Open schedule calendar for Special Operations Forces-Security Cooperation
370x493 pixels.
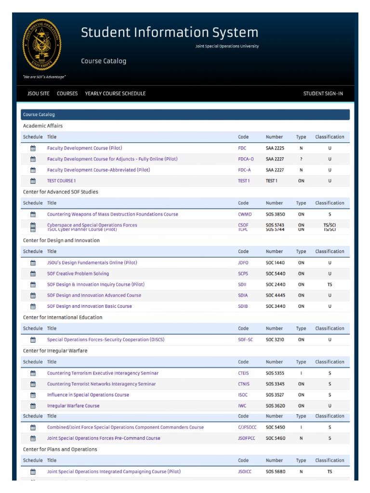(x=33, y=340)
